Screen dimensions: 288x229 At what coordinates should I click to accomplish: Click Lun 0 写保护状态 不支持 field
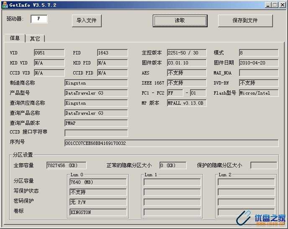(x=98, y=192)
